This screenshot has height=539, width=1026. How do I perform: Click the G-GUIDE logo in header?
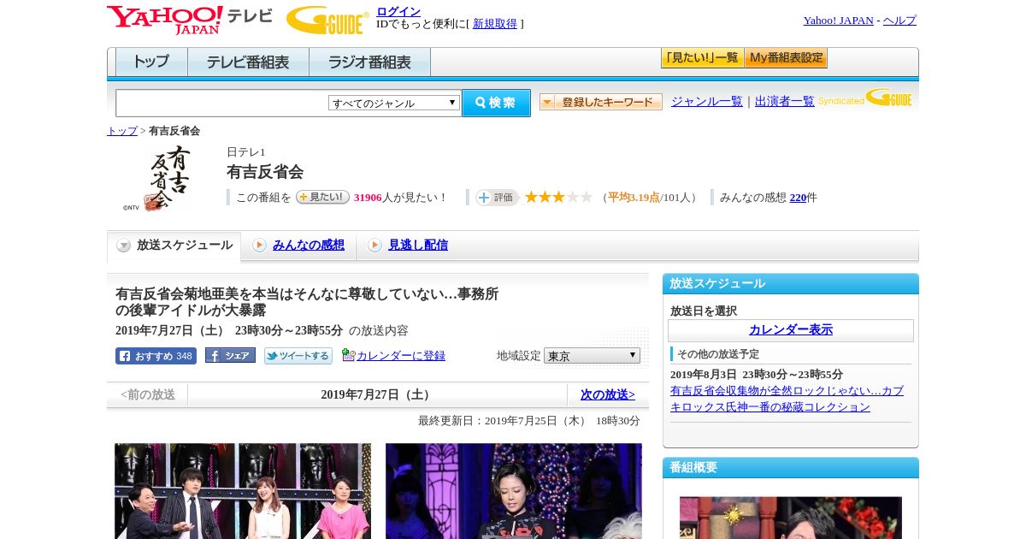[327, 20]
